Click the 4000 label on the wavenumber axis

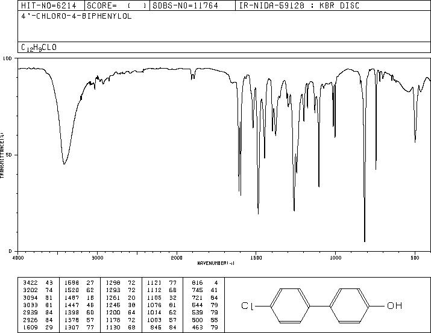[x=18, y=258]
